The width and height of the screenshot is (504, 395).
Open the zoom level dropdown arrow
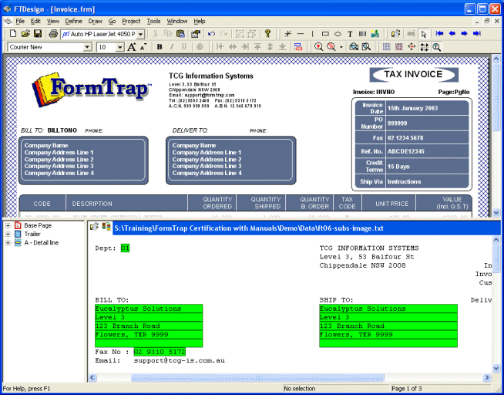point(341,47)
